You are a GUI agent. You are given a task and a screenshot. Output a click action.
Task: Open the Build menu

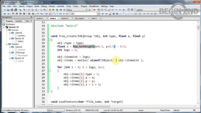coord(37,6)
